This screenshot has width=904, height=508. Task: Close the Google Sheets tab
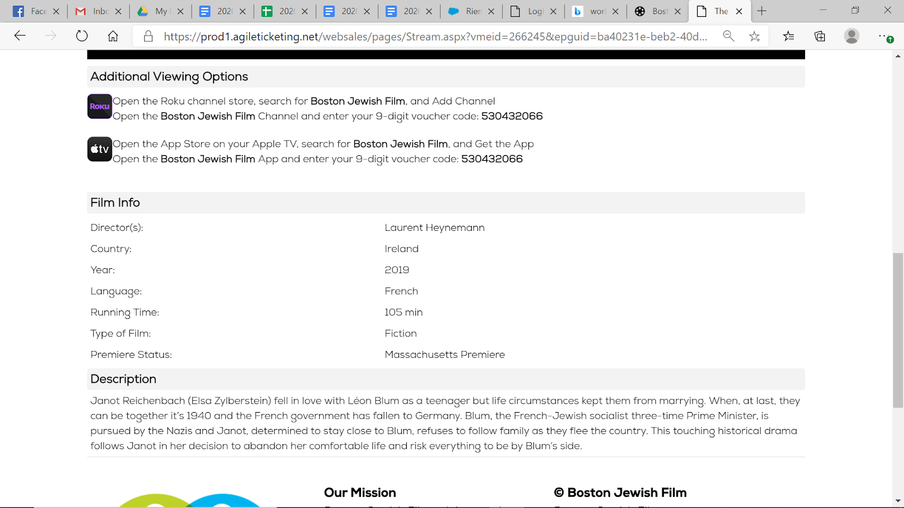pos(305,11)
